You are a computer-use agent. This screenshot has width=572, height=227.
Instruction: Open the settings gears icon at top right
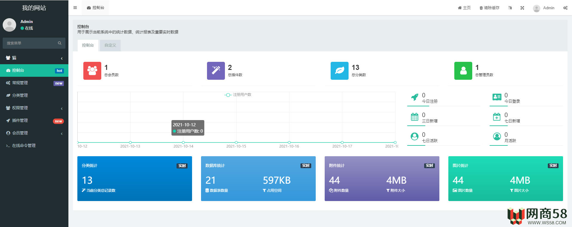[565, 8]
